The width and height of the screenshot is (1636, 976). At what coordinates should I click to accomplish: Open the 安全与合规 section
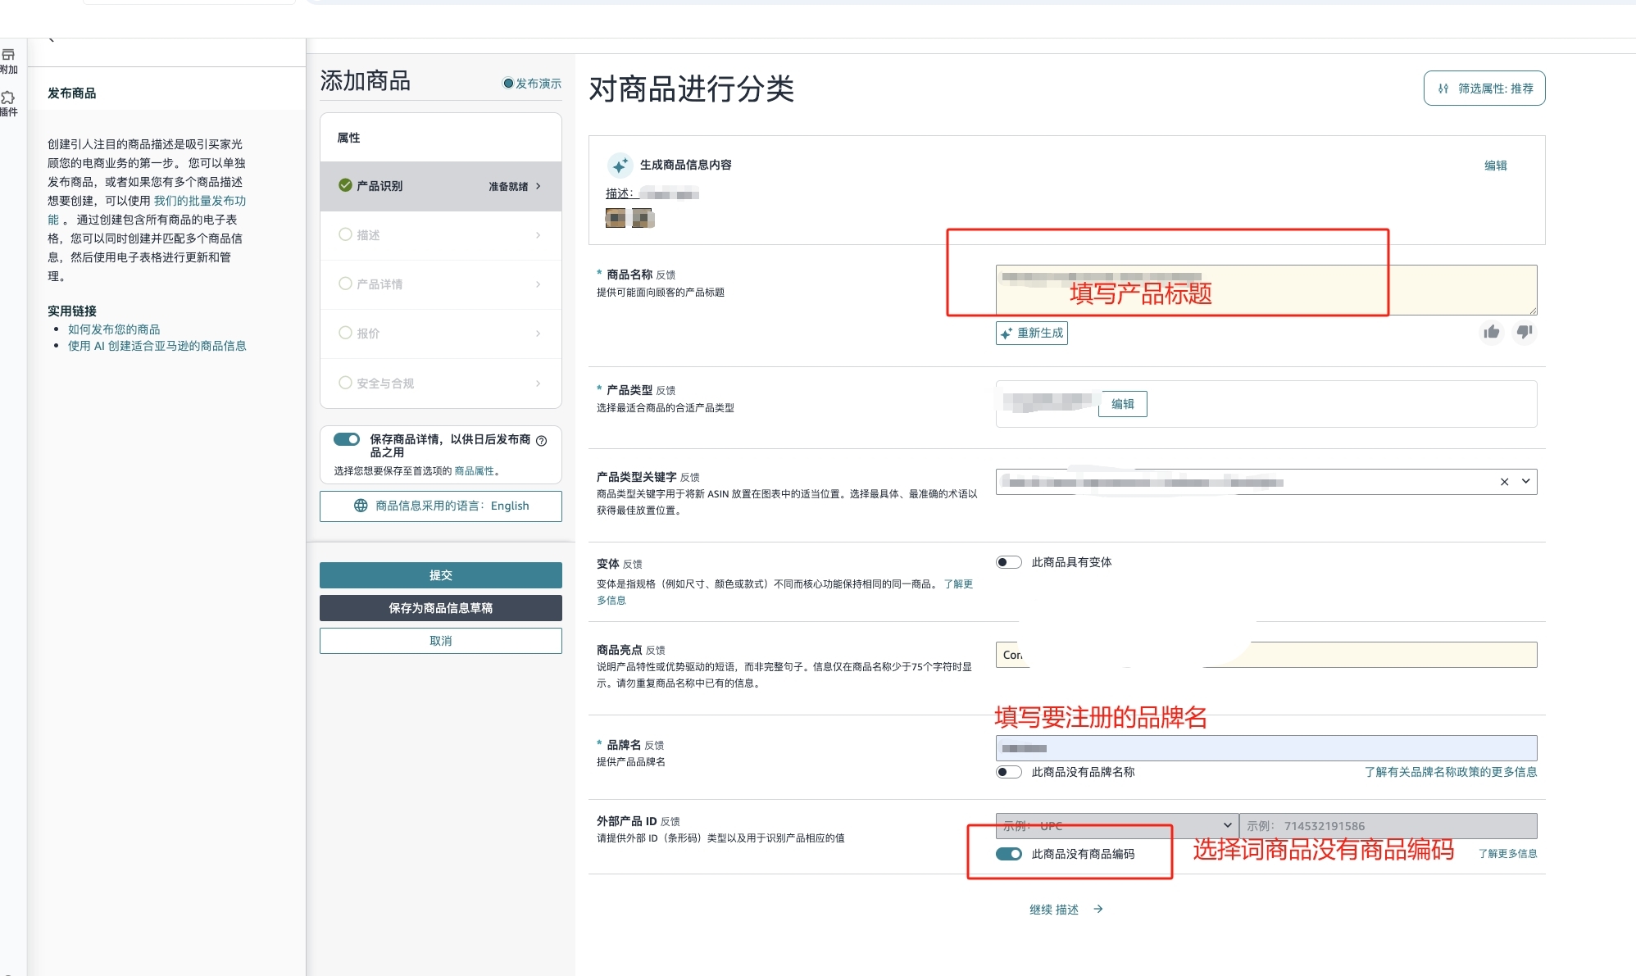click(441, 384)
